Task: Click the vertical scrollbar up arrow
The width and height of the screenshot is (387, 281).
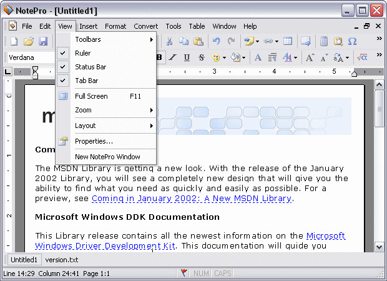Action: click(x=379, y=85)
